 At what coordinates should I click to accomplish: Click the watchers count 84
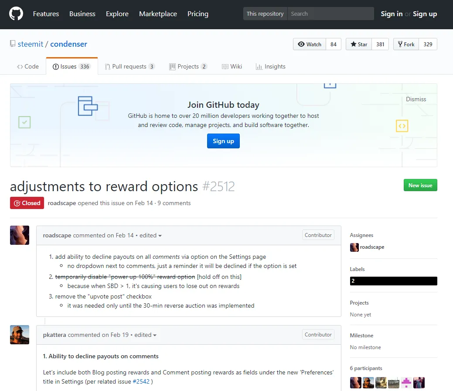tap(334, 44)
